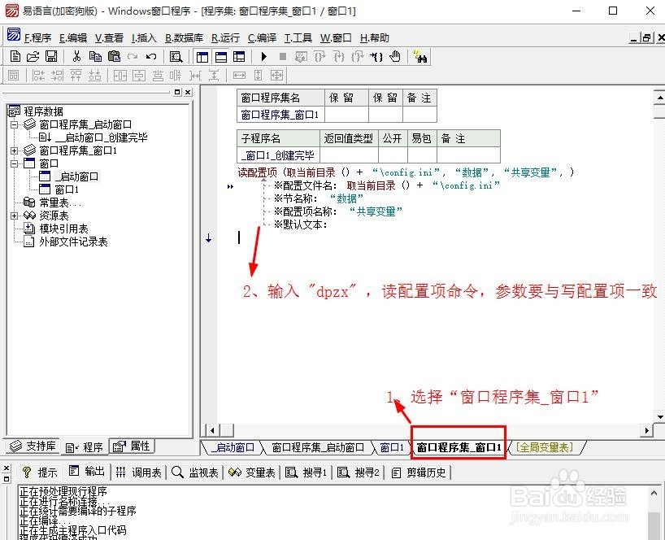This screenshot has height=540, width=665.
Task: Switch to the 窗口程序集_启动窗口 editor tab
Action: [x=318, y=447]
